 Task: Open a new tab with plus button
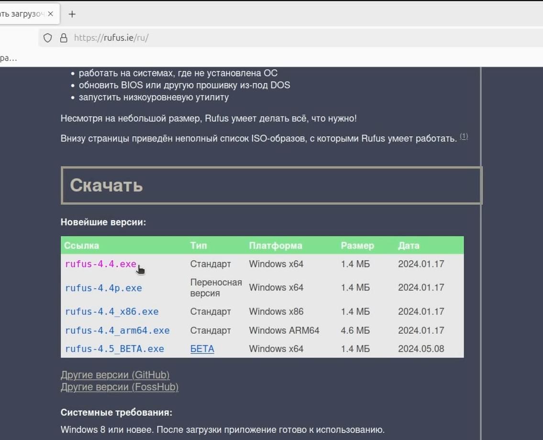tap(72, 14)
